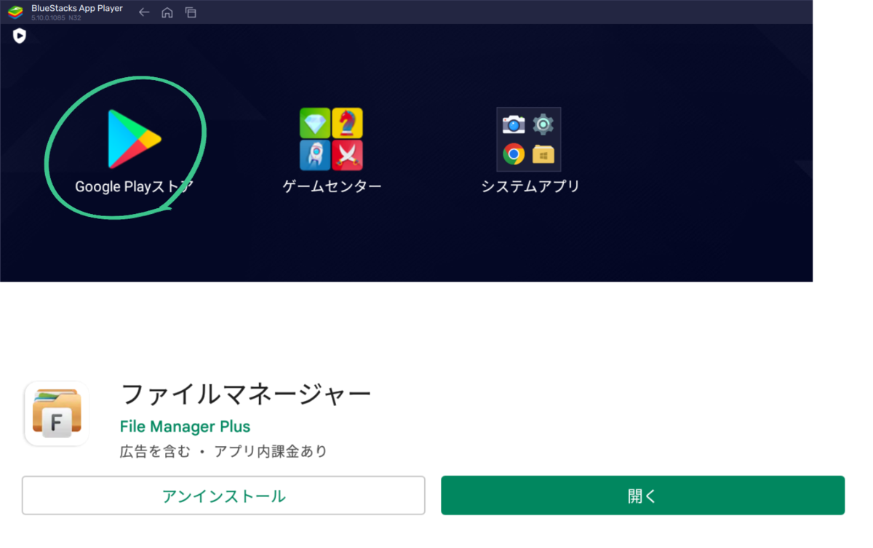Click the 広告を含む text
The image size is (873, 548).
pyautogui.click(x=155, y=451)
